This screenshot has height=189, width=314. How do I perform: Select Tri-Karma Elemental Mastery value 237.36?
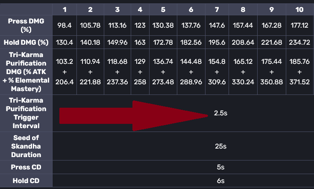point(117,82)
